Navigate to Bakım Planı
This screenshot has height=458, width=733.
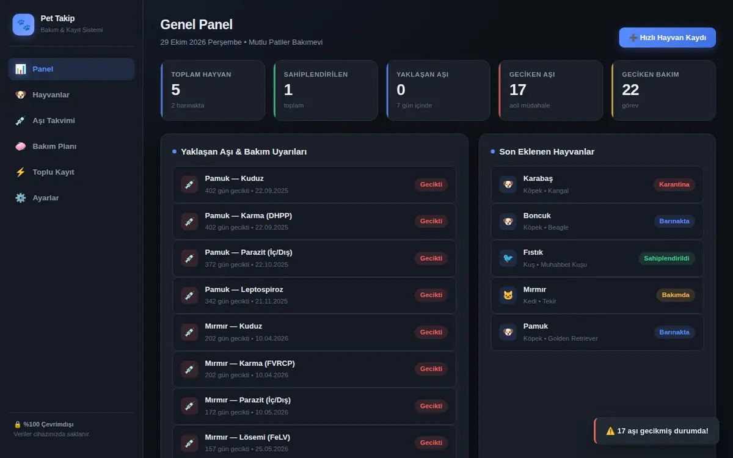point(71,147)
